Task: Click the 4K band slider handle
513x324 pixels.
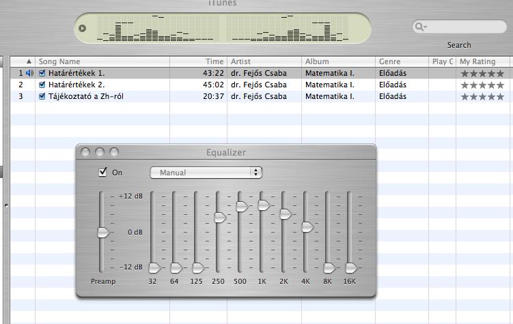Action: point(307,227)
